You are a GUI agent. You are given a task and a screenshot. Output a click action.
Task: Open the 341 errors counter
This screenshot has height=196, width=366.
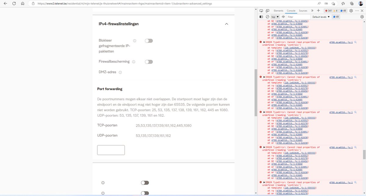[328, 11]
